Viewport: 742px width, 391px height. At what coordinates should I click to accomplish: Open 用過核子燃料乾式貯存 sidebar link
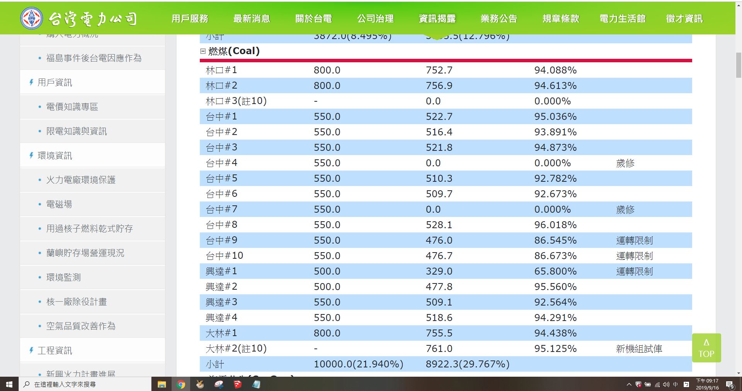click(x=89, y=229)
